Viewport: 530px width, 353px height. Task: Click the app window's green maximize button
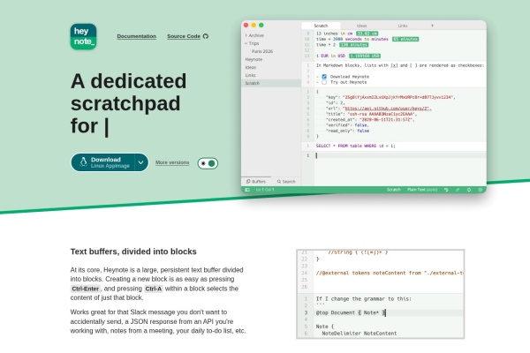[x=261, y=25]
